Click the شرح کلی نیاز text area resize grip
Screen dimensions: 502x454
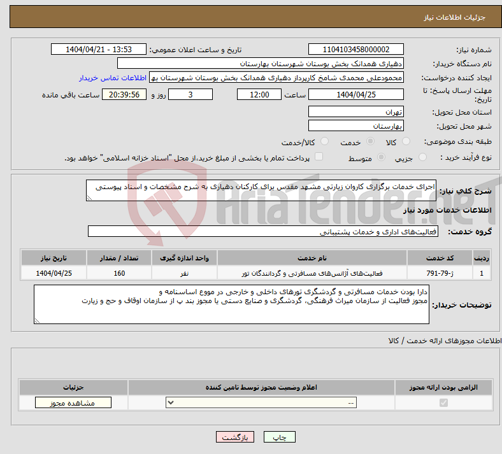pyautogui.click(x=89, y=198)
